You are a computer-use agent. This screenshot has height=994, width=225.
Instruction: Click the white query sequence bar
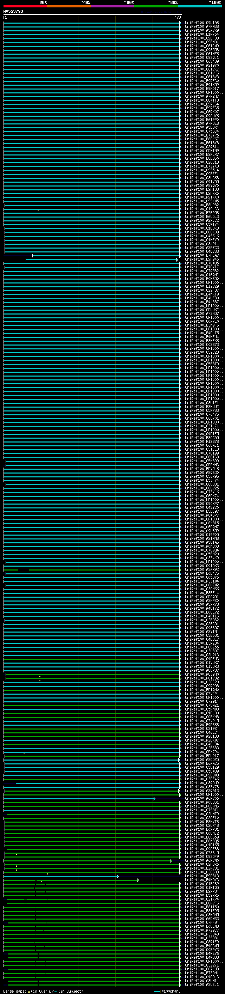[93, 14]
